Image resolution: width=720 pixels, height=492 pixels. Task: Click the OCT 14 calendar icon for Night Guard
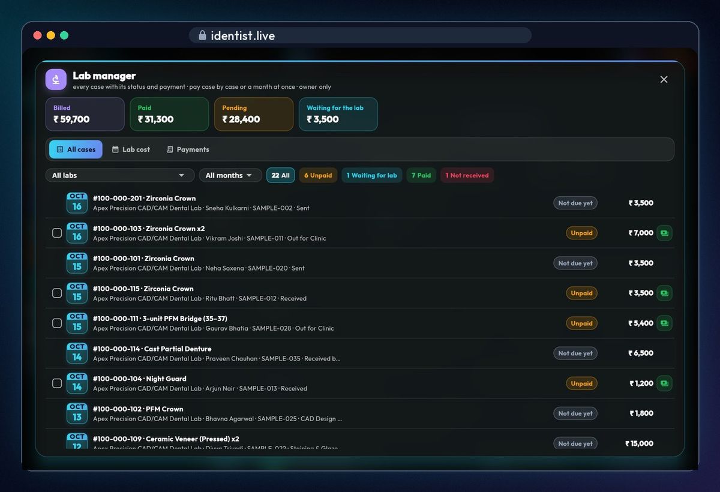pos(77,383)
